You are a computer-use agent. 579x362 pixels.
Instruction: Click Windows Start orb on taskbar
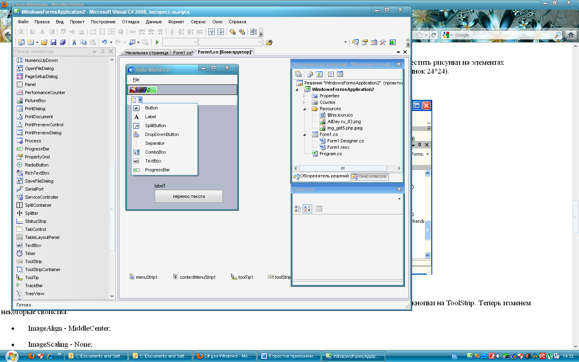point(12,356)
